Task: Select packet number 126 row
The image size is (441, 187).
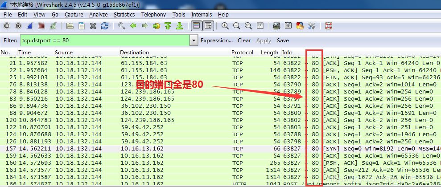Action: 220,142
